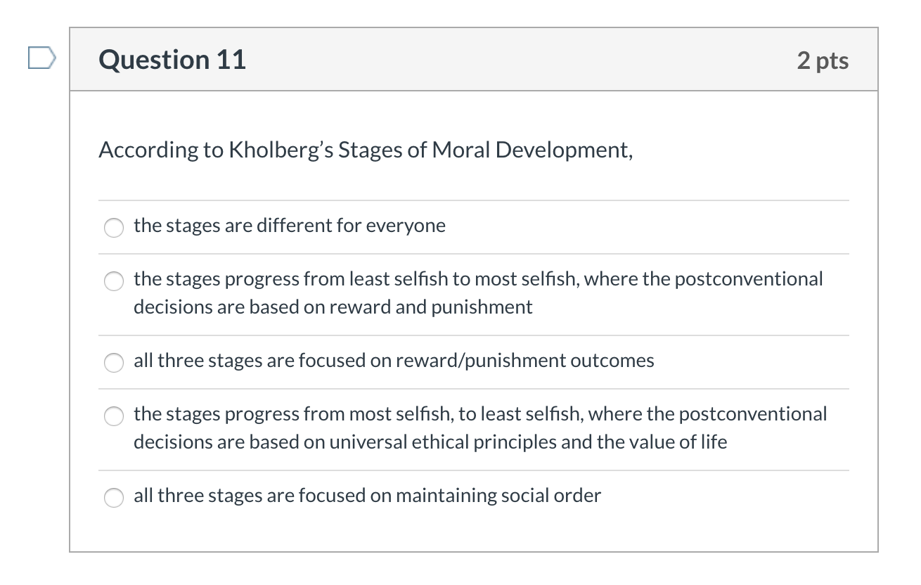The height and width of the screenshot is (585, 921).
Task: Click the '2 pts' point value
Action: point(823,60)
